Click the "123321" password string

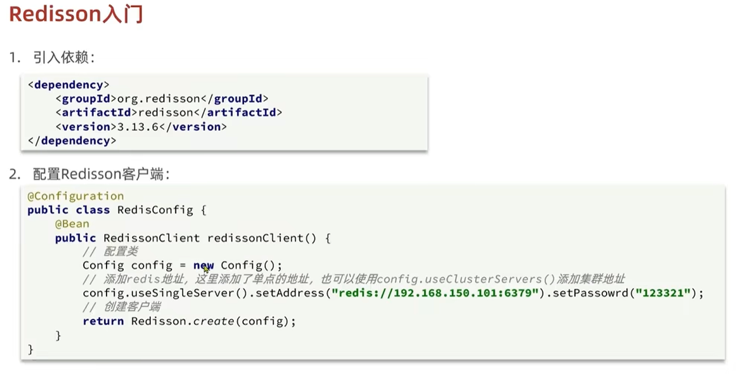663,293
